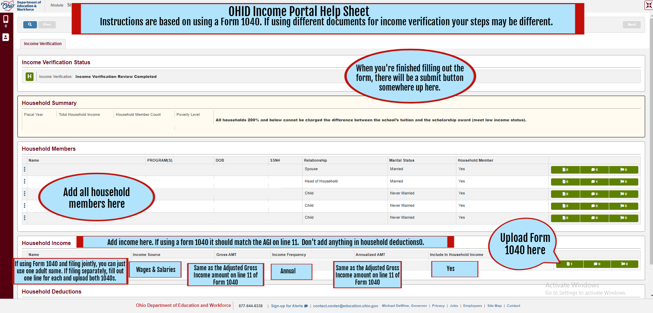Click the Next button
Viewport: 653px width, 313px height.
[x=631, y=25]
